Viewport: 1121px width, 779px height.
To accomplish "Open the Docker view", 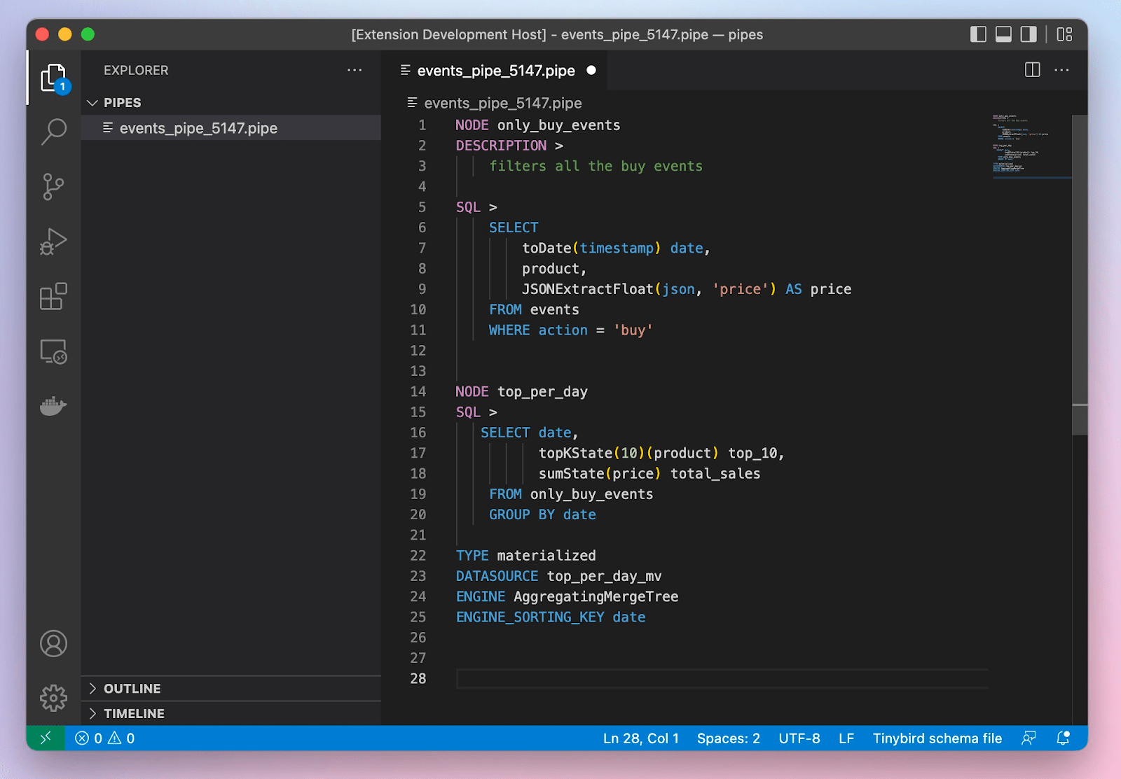I will pyautogui.click(x=53, y=406).
